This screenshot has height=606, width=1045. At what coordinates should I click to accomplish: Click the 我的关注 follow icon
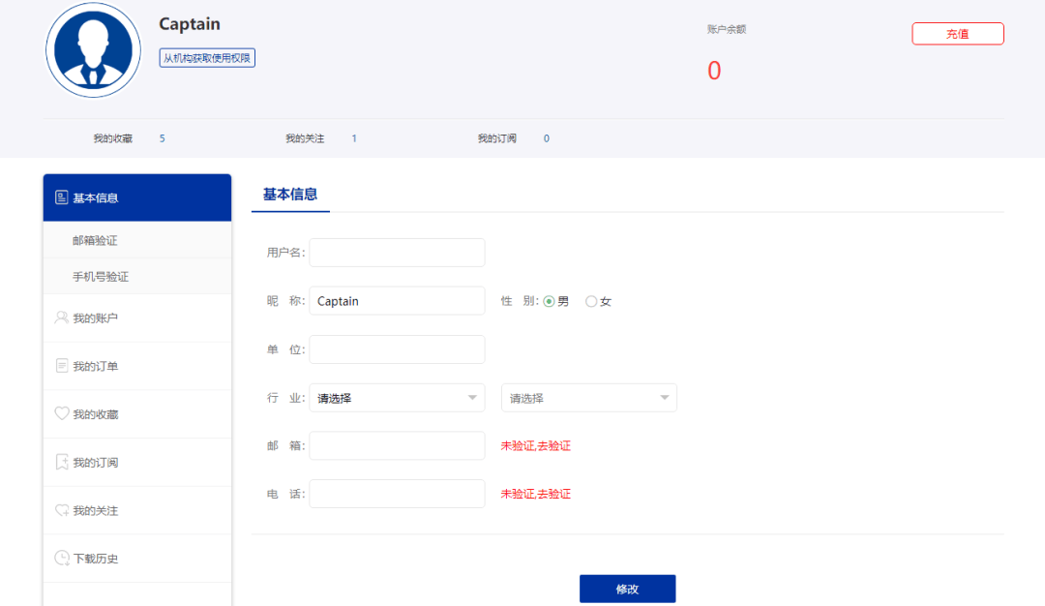coord(62,510)
